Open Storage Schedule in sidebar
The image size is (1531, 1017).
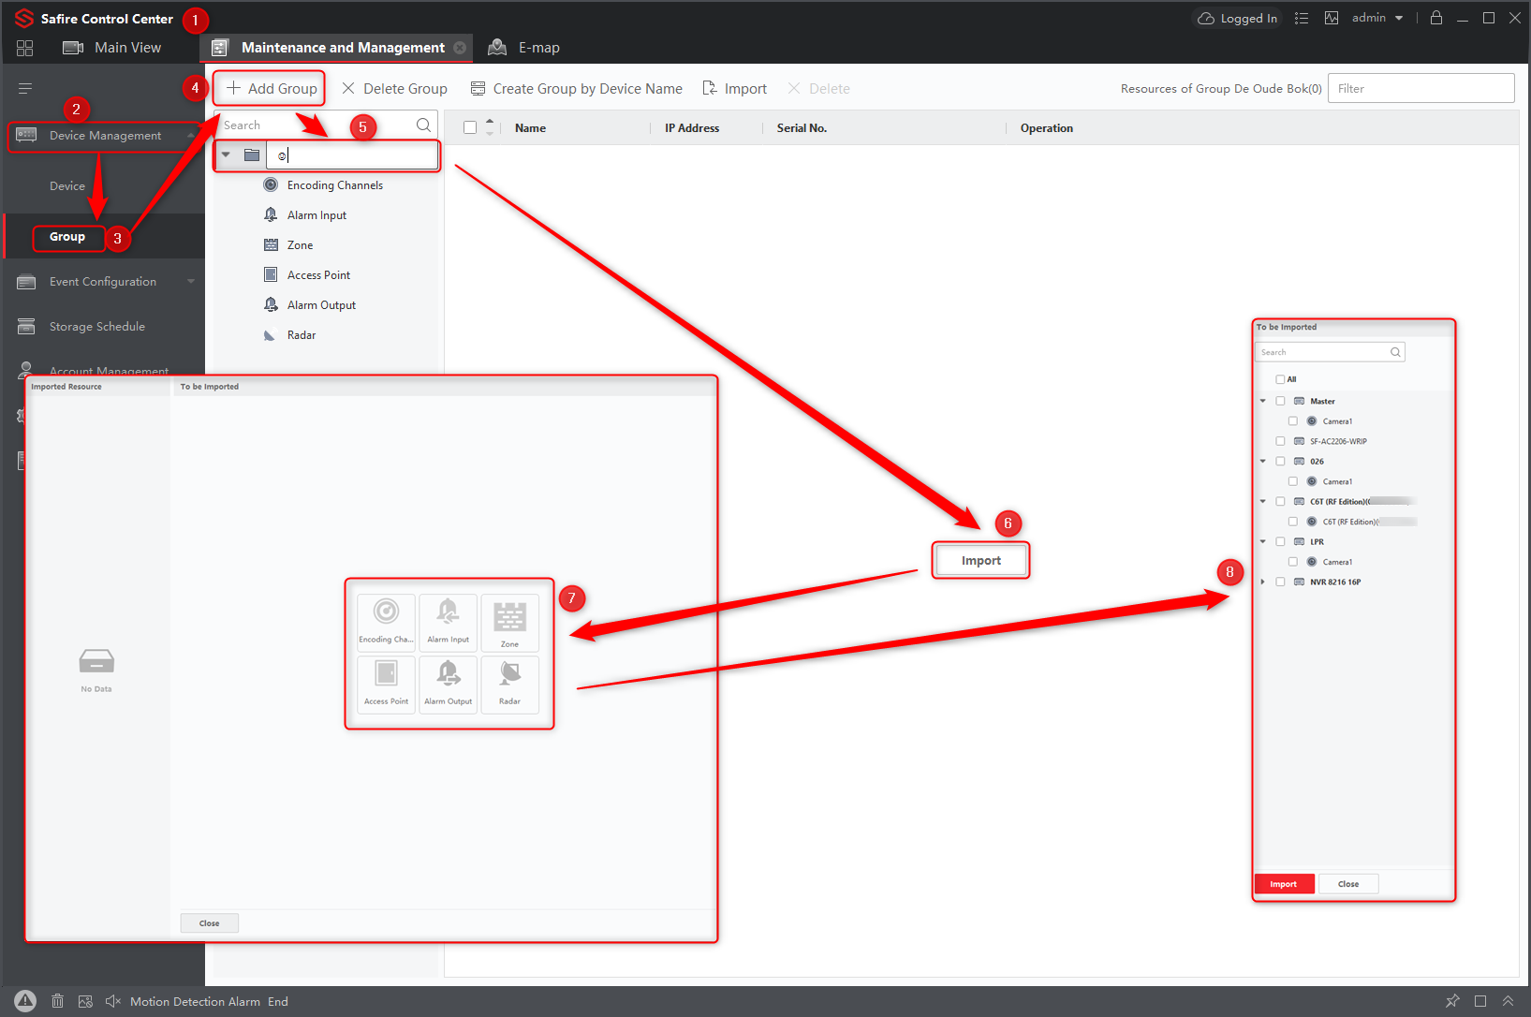(97, 327)
